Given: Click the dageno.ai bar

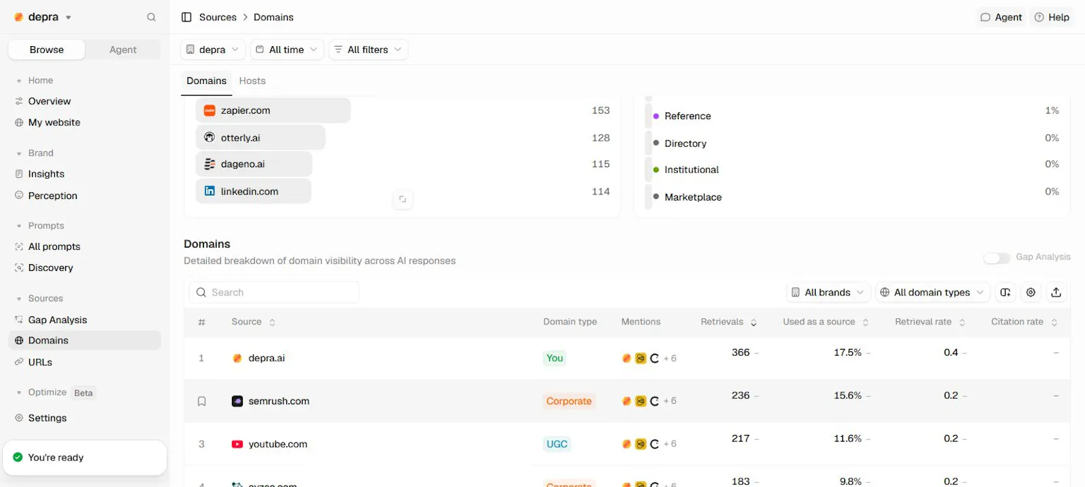Looking at the screenshot, I should (254, 164).
